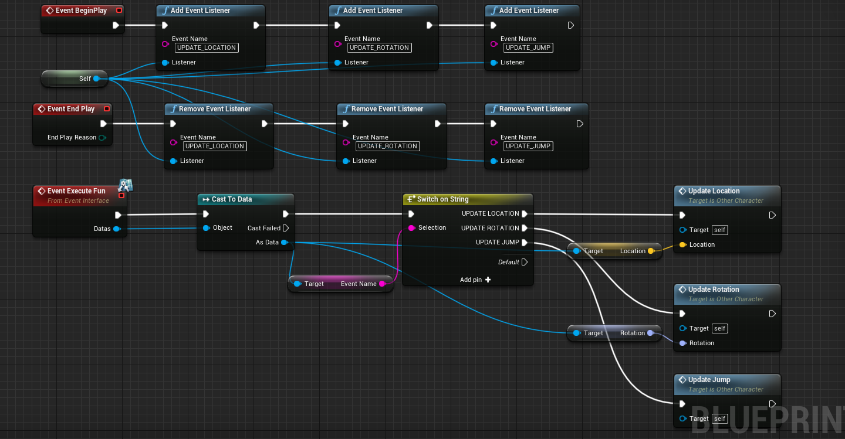Edit UPDATE_ROTATION field in Remove Event Listener
This screenshot has width=845, height=439.
(x=387, y=146)
